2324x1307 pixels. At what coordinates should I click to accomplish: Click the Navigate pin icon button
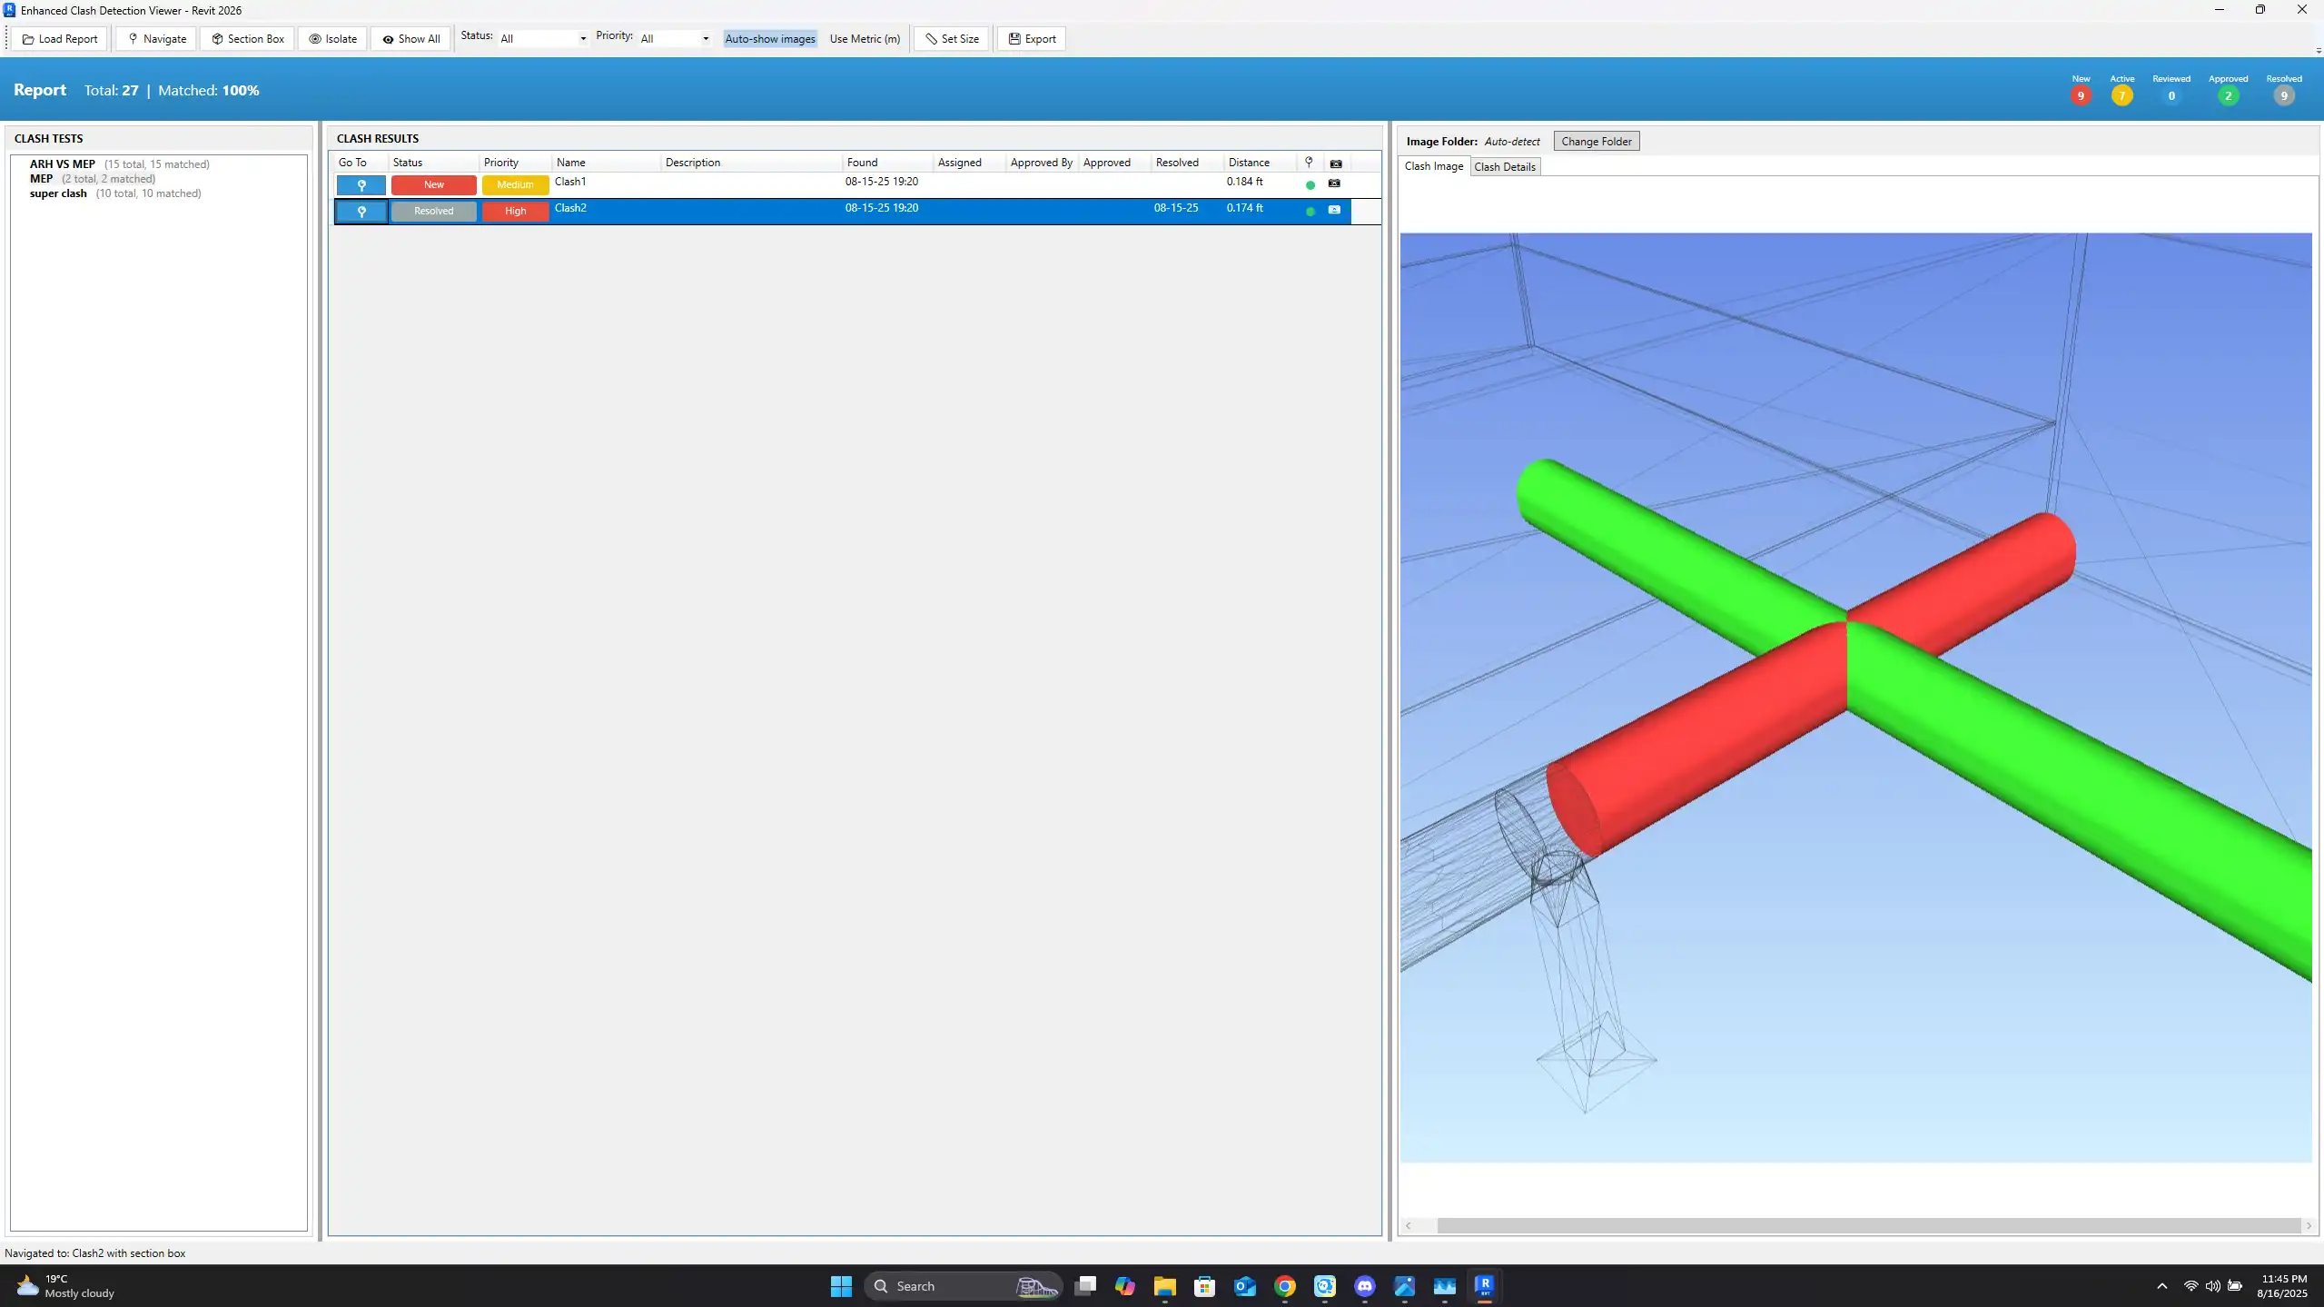156,39
